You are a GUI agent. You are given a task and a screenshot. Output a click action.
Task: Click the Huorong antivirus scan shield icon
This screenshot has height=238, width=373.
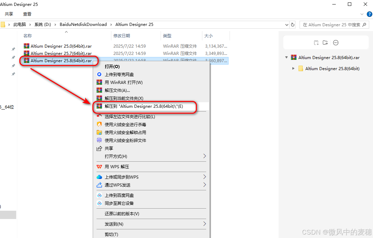click(x=99, y=124)
